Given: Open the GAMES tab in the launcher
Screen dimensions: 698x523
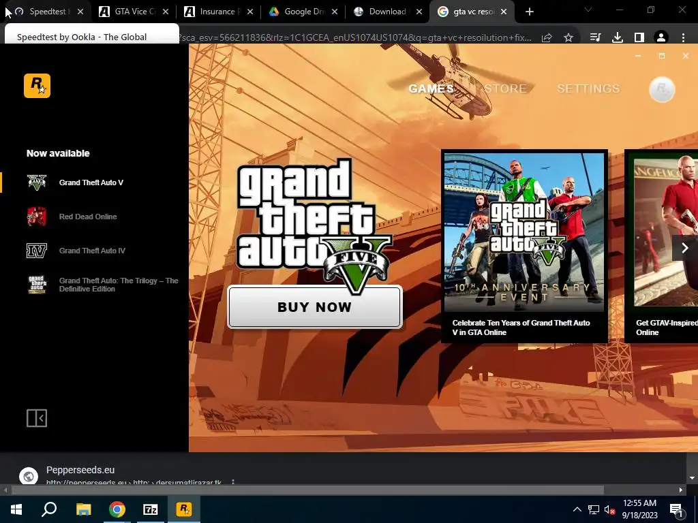Looking at the screenshot, I should click(x=431, y=89).
